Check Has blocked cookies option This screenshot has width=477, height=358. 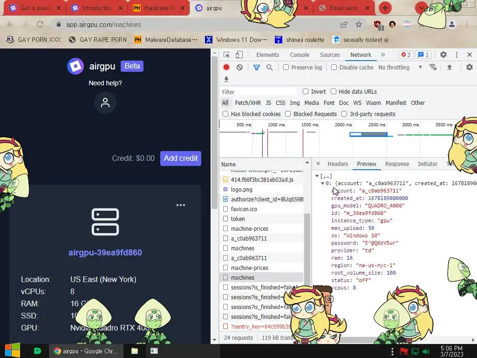(225, 114)
